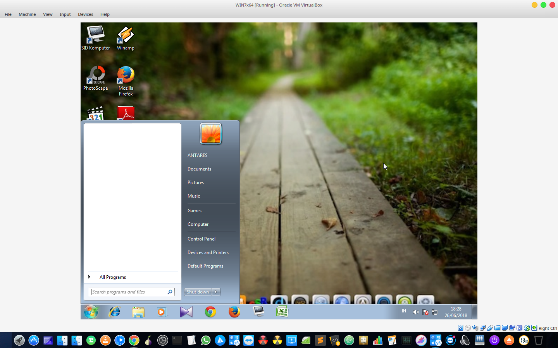
Task: Open Control Panel from the Start menu
Action: click(201, 239)
